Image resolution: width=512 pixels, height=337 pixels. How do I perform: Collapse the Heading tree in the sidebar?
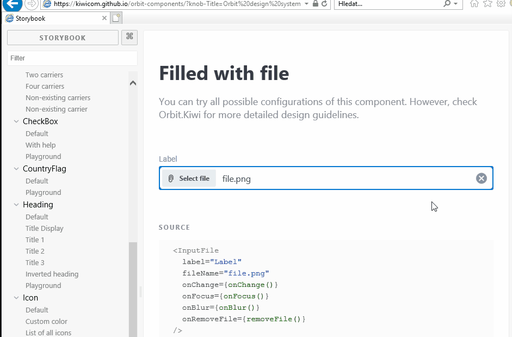point(16,204)
